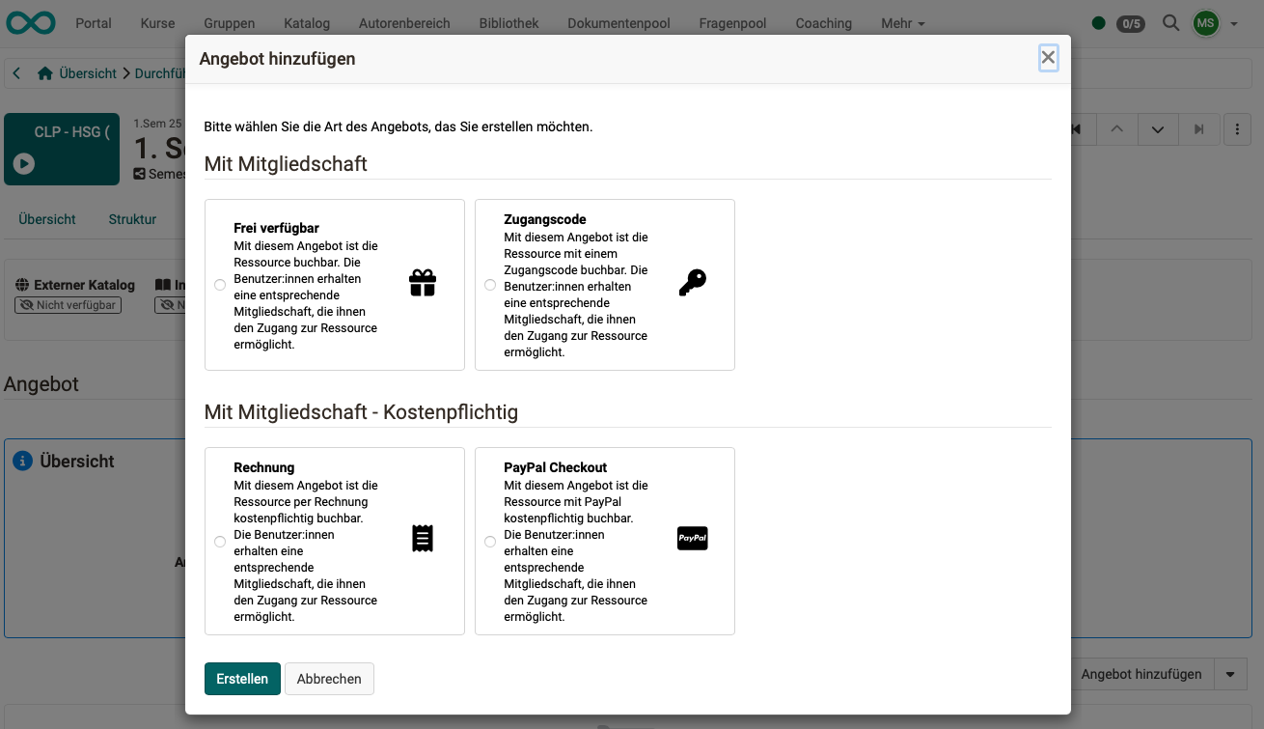The image size is (1264, 729).
Task: Select the PayPal Checkout radio button
Action: tap(490, 541)
